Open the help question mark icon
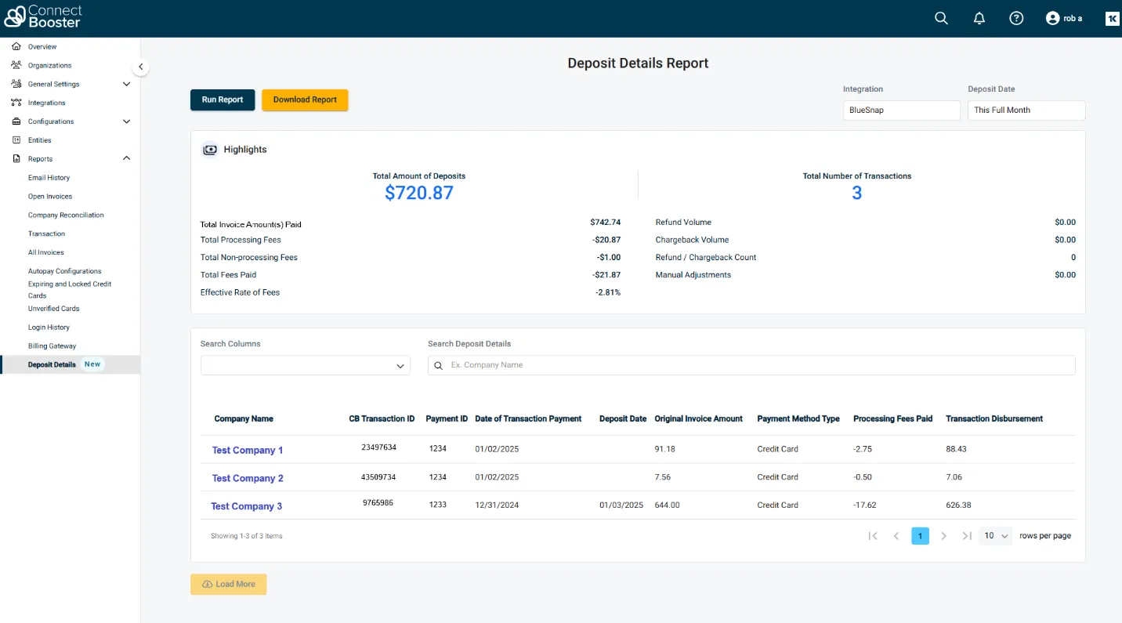 point(1016,18)
